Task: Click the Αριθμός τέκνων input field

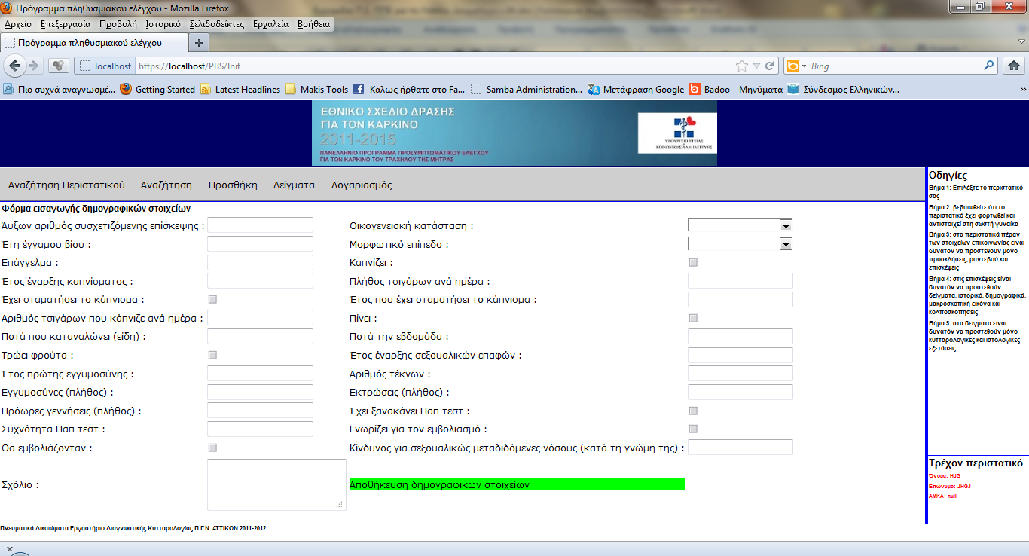Action: click(x=740, y=374)
